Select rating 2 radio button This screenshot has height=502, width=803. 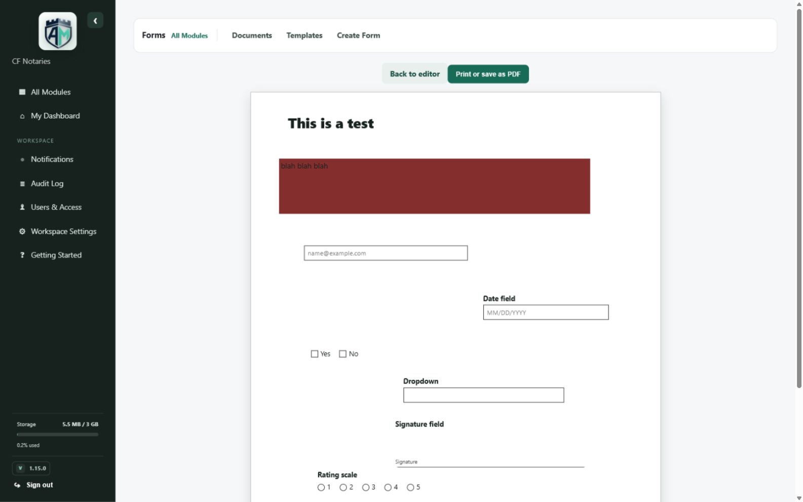343,488
